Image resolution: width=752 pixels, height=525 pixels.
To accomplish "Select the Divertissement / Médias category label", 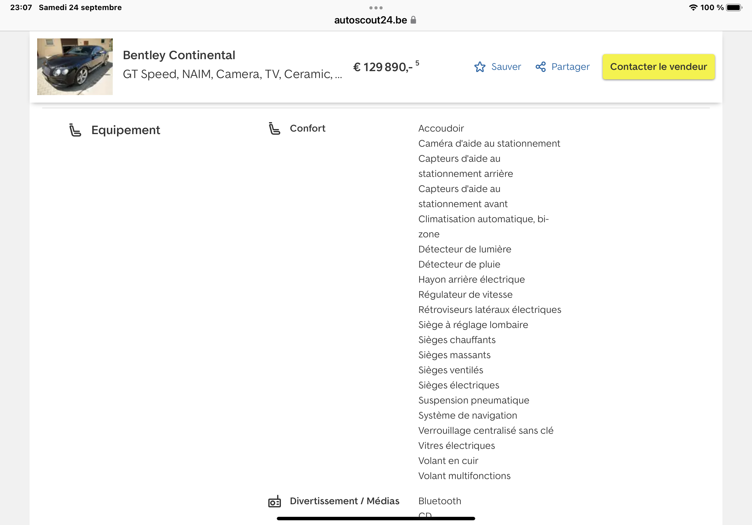I will (344, 501).
